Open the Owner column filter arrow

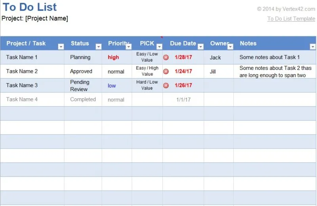(x=230, y=47)
